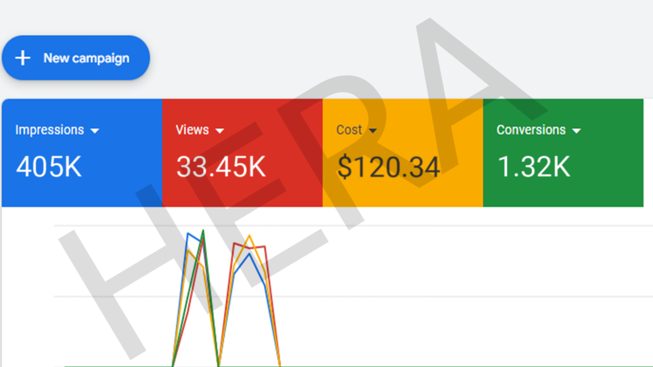Image resolution: width=653 pixels, height=367 pixels.
Task: Select the 1.32K conversions value
Action: [x=533, y=167]
